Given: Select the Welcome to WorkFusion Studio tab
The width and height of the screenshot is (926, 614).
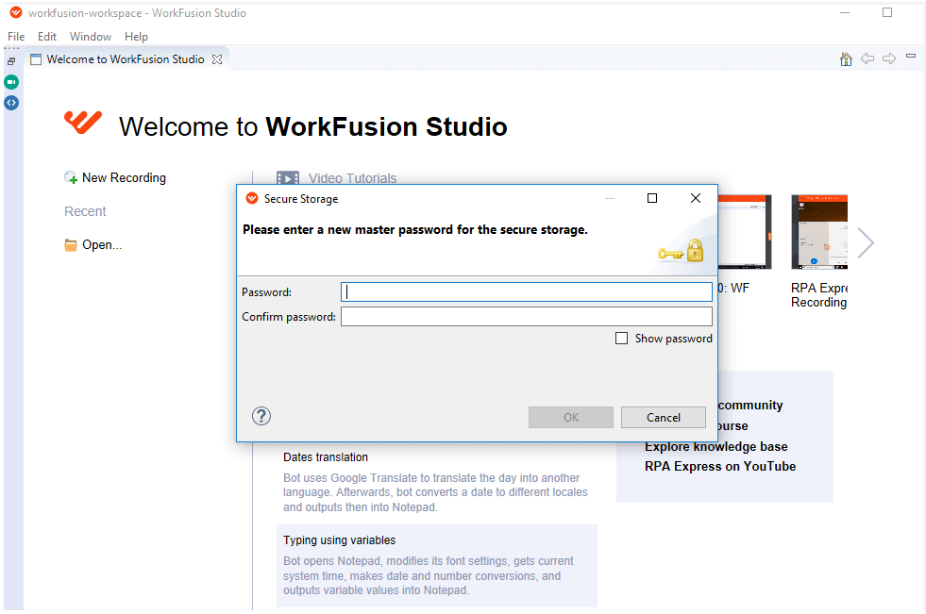Looking at the screenshot, I should 126,59.
